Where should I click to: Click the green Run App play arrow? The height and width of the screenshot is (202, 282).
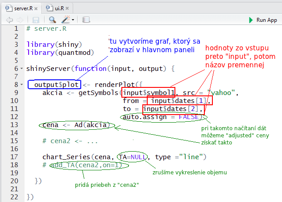[251, 20]
